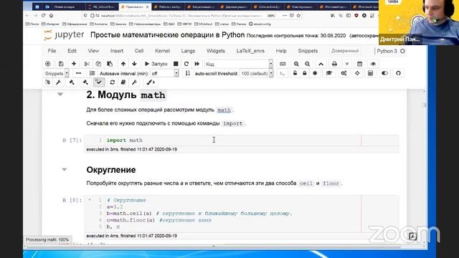This screenshot has height=258, width=459.
Task: Click the closed padlock lock icon
Action: [x=305, y=73]
